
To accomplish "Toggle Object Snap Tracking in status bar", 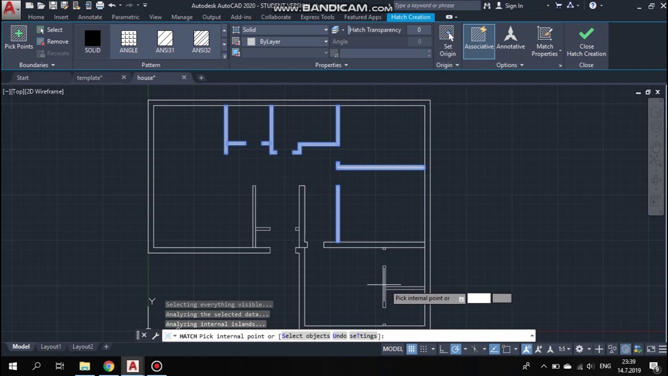I will click(494, 349).
